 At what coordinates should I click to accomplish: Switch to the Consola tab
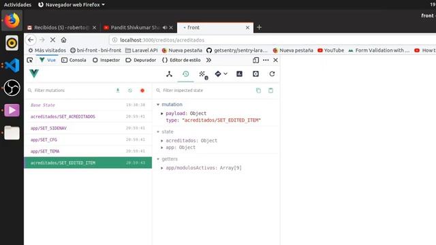click(74, 60)
